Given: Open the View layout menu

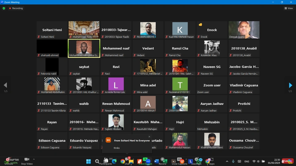Looking at the screenshot, I should pyautogui.click(x=289, y=8).
